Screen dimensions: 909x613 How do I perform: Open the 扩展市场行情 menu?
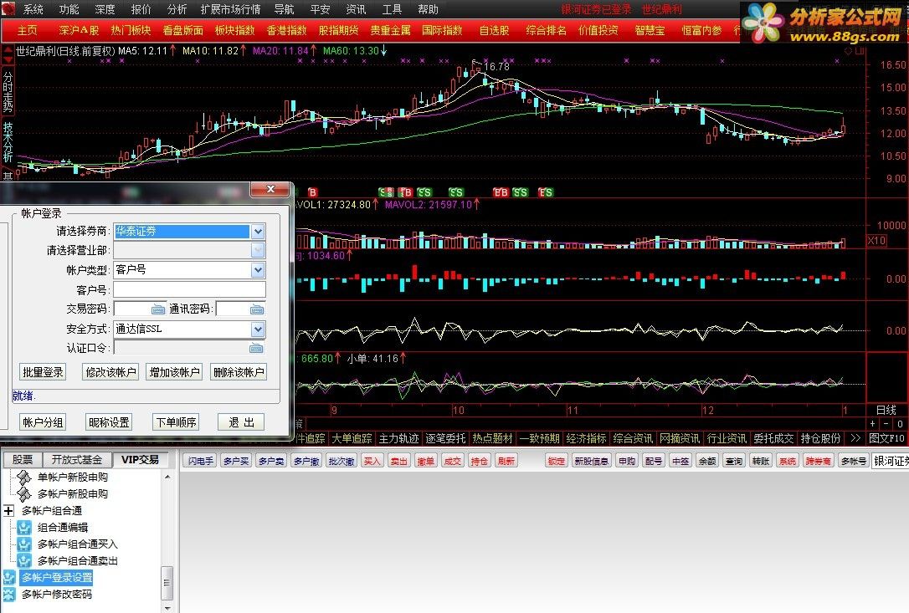tap(230, 9)
